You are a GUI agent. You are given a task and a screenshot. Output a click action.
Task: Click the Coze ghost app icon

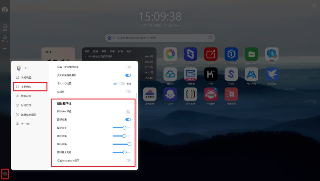point(170,94)
